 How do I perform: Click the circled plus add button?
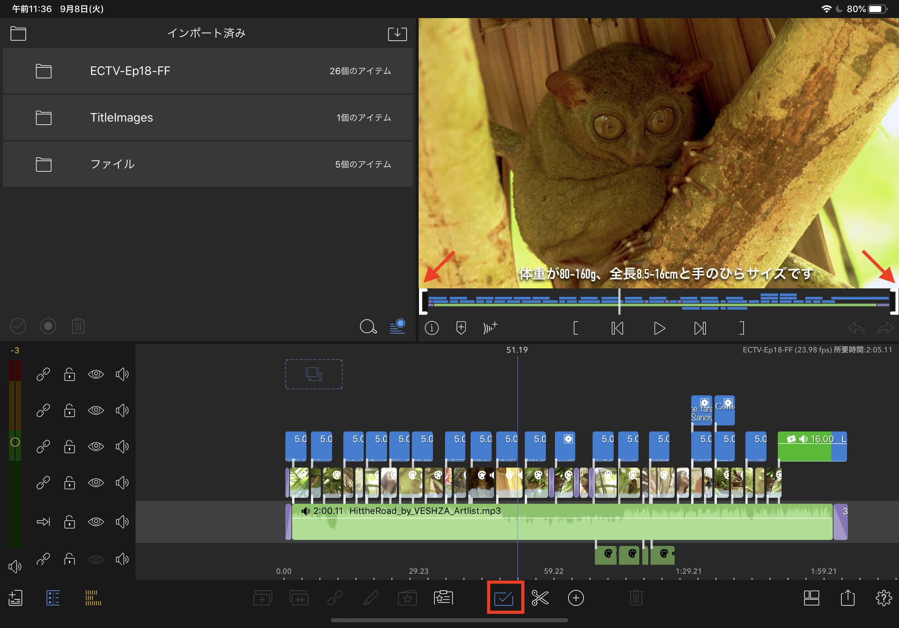point(576,598)
